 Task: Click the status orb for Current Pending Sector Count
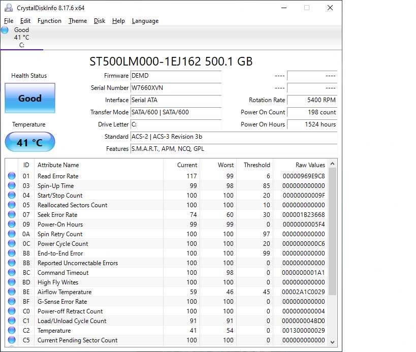pyautogui.click(x=12, y=340)
